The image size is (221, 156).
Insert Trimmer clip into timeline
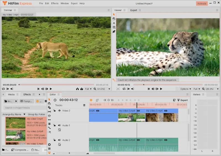pyautogui.click(x=78, y=89)
